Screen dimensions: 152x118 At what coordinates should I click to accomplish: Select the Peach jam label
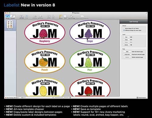[x=45, y=61]
